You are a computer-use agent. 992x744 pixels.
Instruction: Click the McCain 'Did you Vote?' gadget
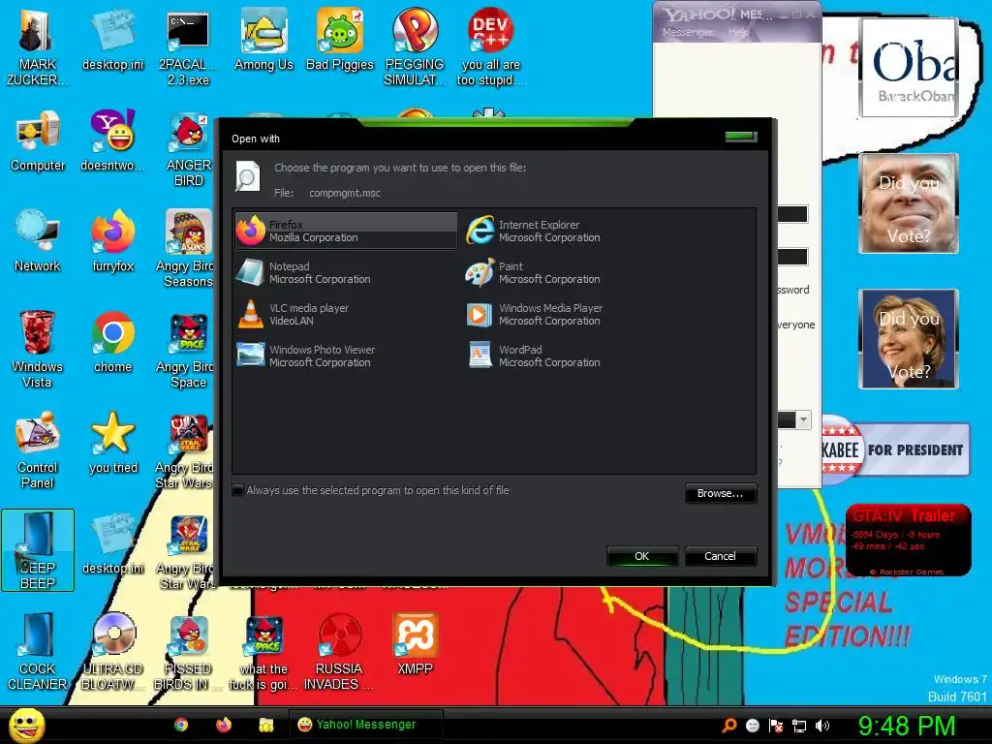(x=909, y=203)
